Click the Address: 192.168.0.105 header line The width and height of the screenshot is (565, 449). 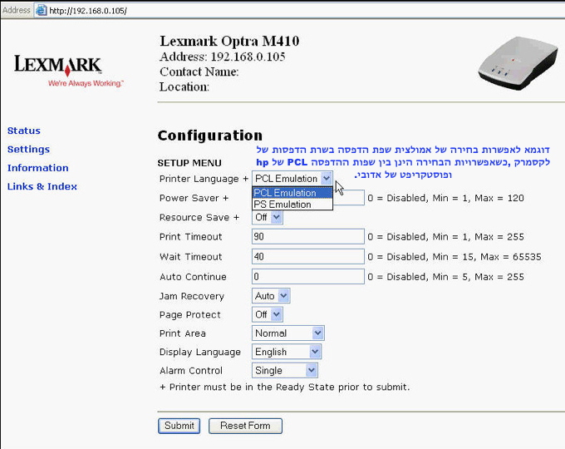[223, 57]
